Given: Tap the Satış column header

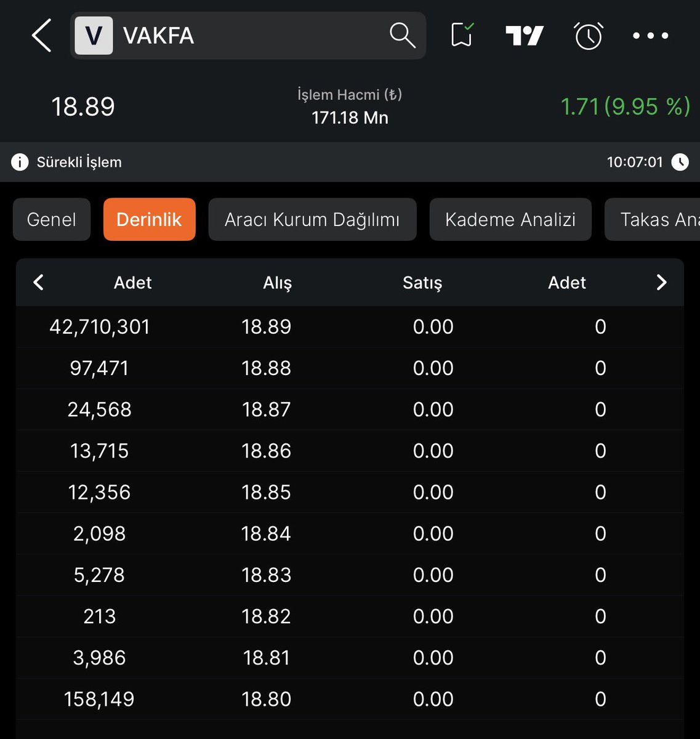Looking at the screenshot, I should pyautogui.click(x=422, y=283).
